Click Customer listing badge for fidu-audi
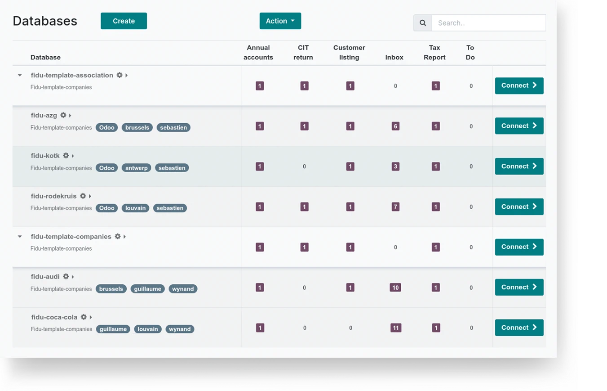The height and width of the screenshot is (391, 607). 350,288
